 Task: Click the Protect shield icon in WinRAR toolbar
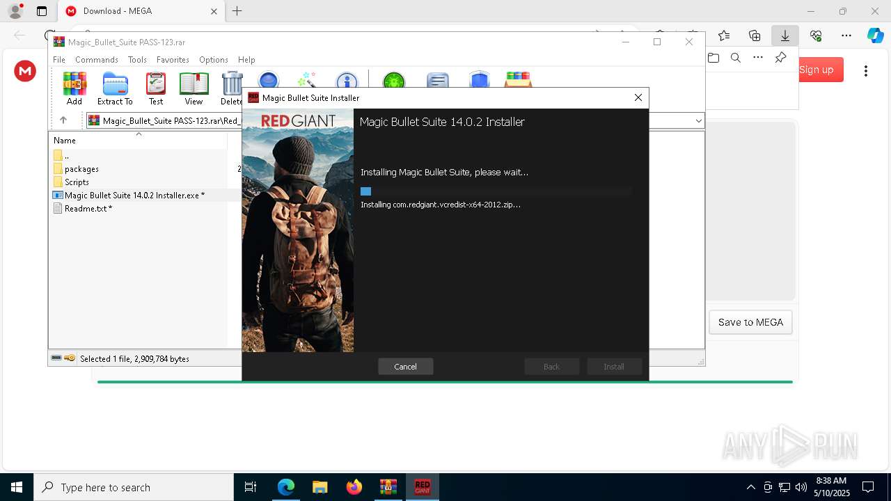coord(479,79)
